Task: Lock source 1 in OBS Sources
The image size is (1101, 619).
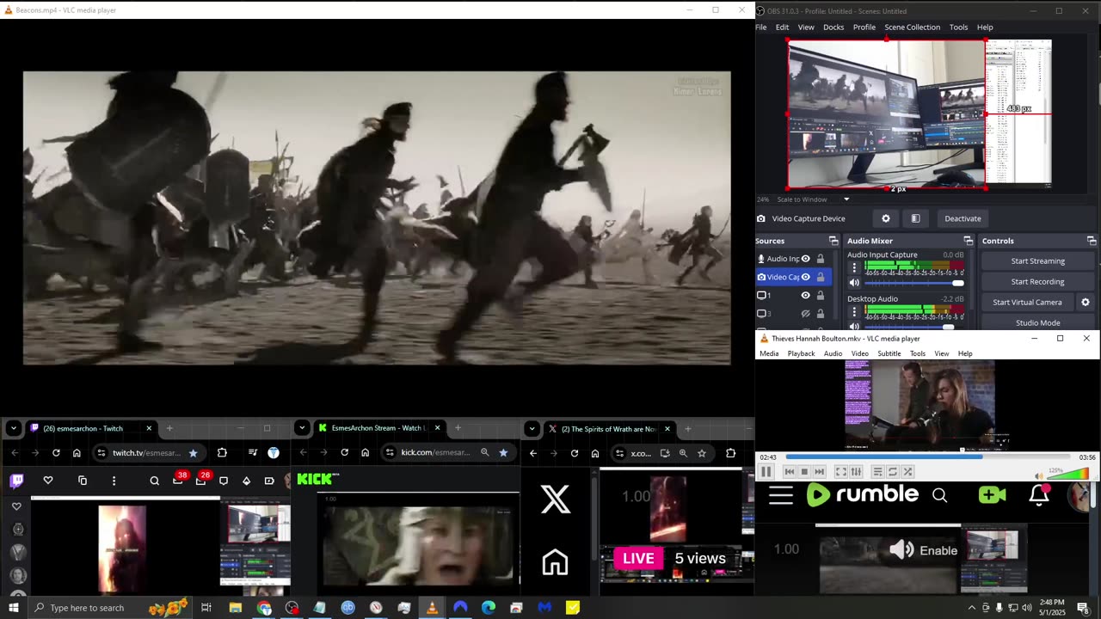Action: click(821, 295)
